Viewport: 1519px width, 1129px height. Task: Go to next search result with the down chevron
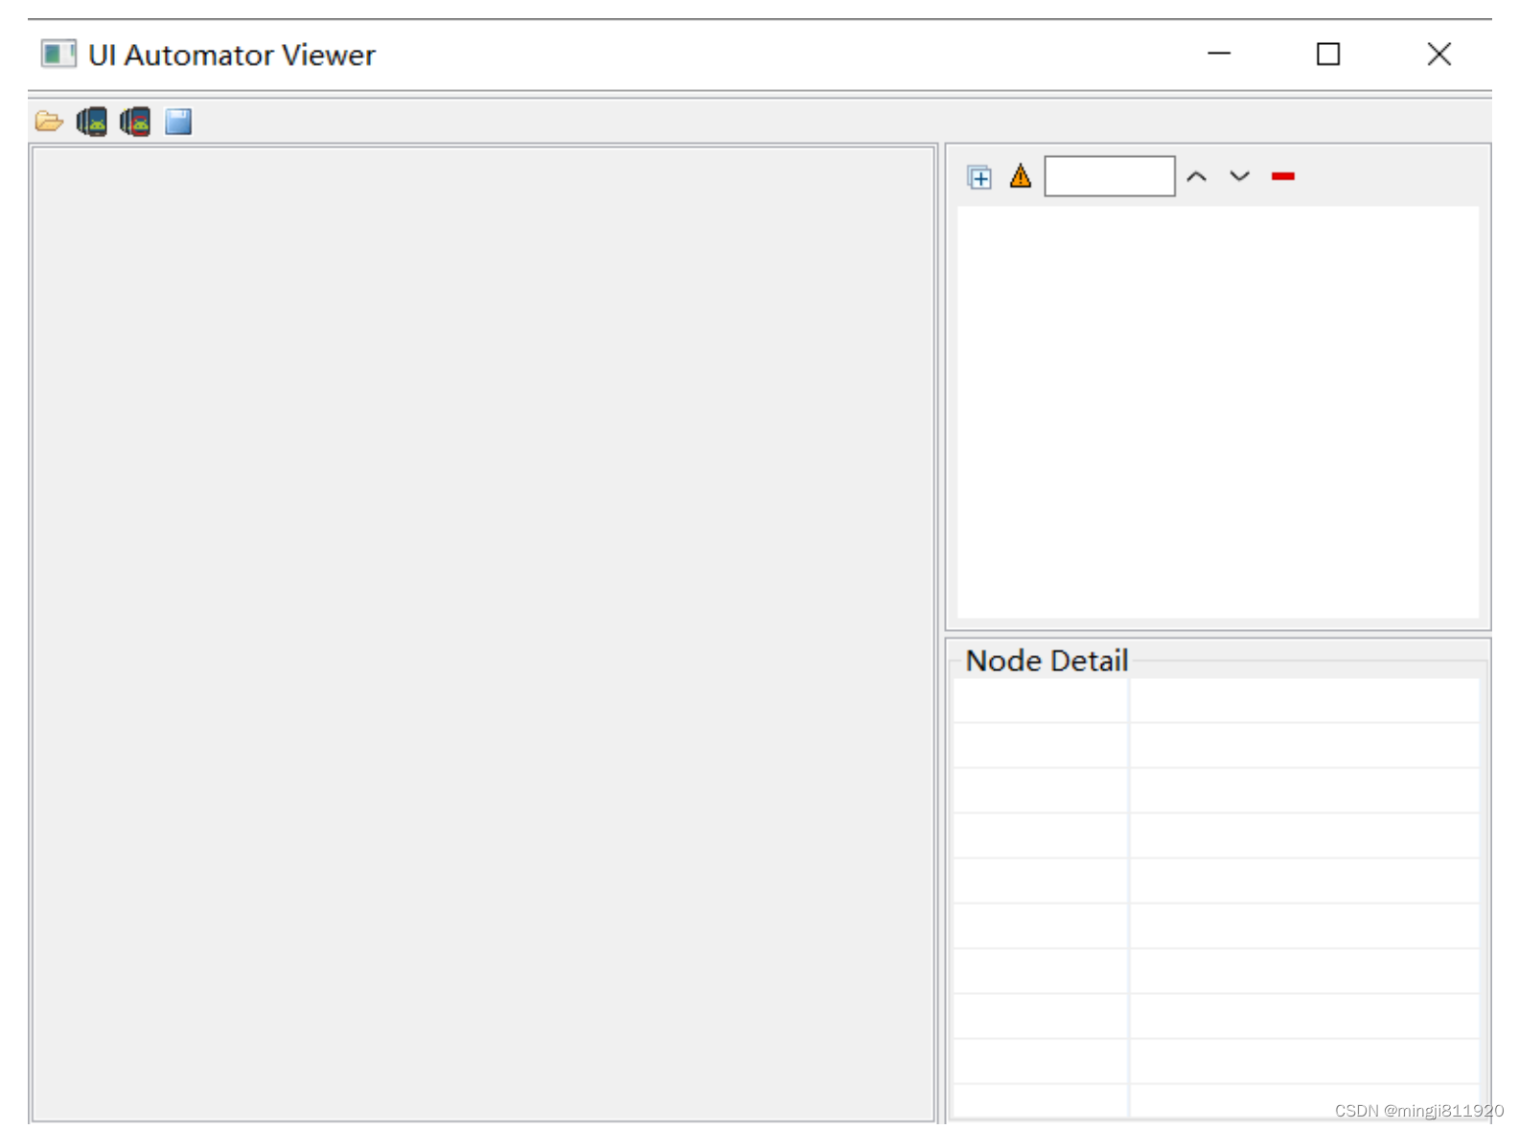point(1239,176)
